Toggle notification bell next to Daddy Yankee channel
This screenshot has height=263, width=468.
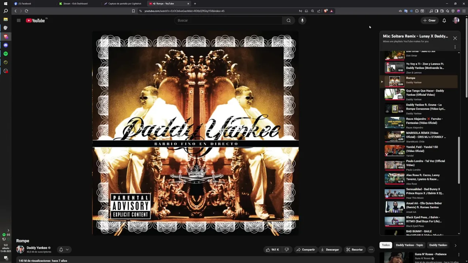(x=61, y=249)
